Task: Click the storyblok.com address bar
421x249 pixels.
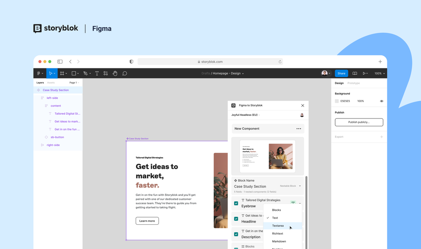Action: (x=210, y=62)
